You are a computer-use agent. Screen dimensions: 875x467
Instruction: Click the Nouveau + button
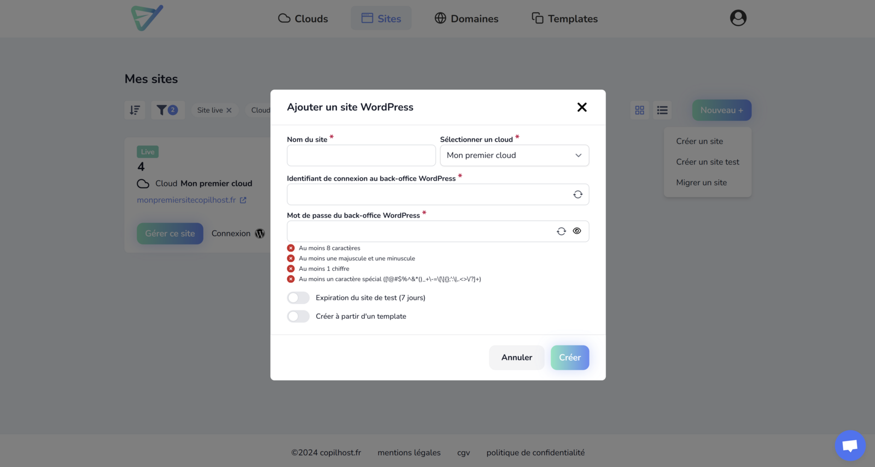[x=722, y=110]
